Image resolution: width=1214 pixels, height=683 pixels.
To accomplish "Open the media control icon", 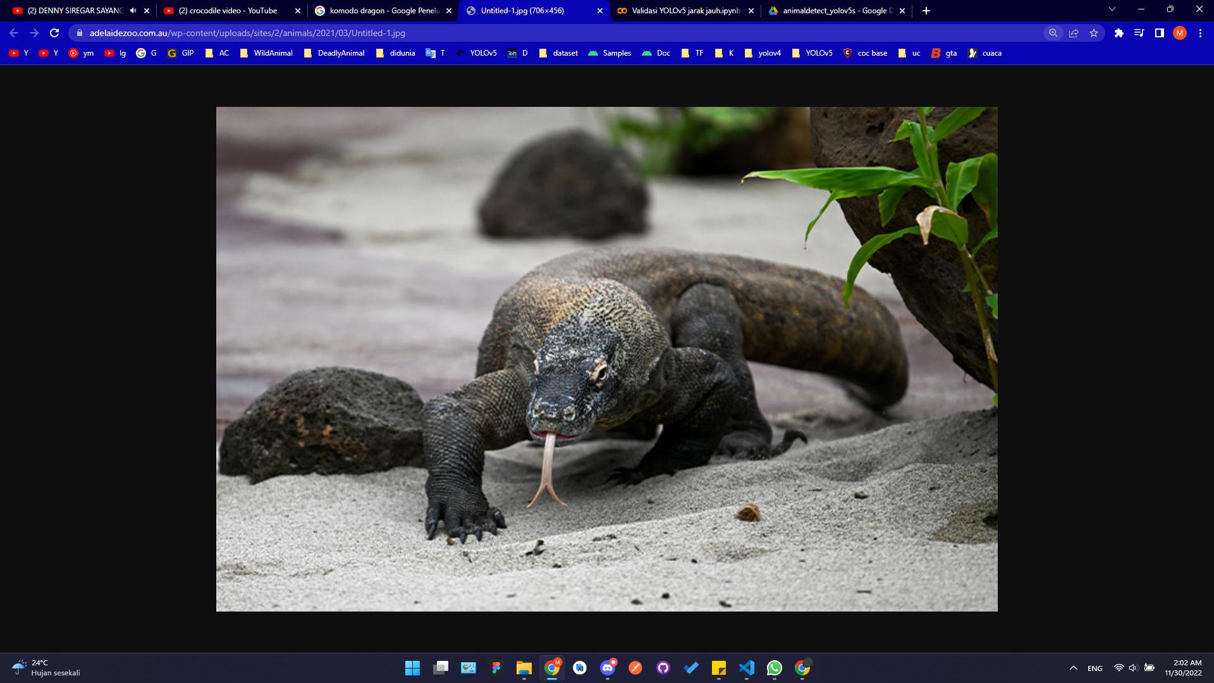I will [1139, 33].
